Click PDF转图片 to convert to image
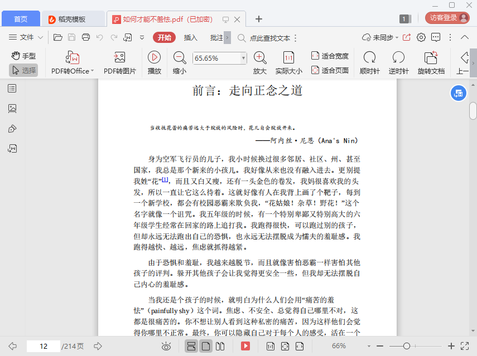 (120, 62)
